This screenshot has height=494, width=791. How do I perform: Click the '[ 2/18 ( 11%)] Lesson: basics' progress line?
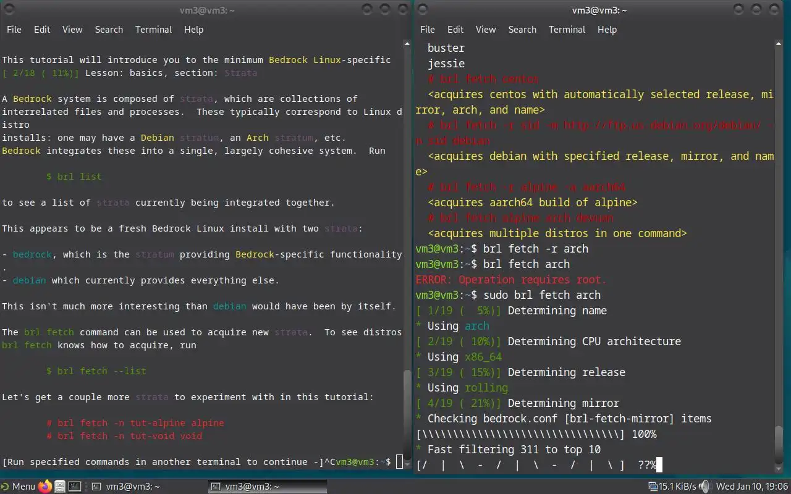click(129, 73)
